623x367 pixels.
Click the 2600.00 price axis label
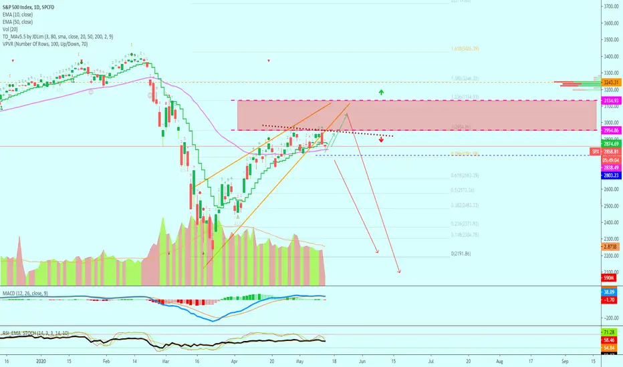(x=612, y=190)
